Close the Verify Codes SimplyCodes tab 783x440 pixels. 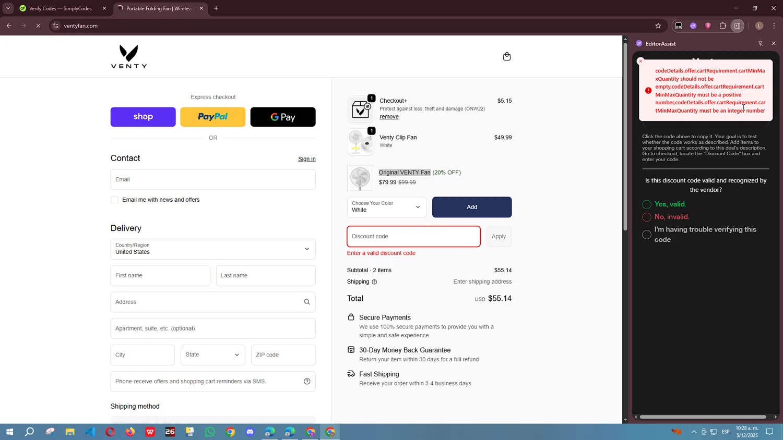click(x=104, y=8)
